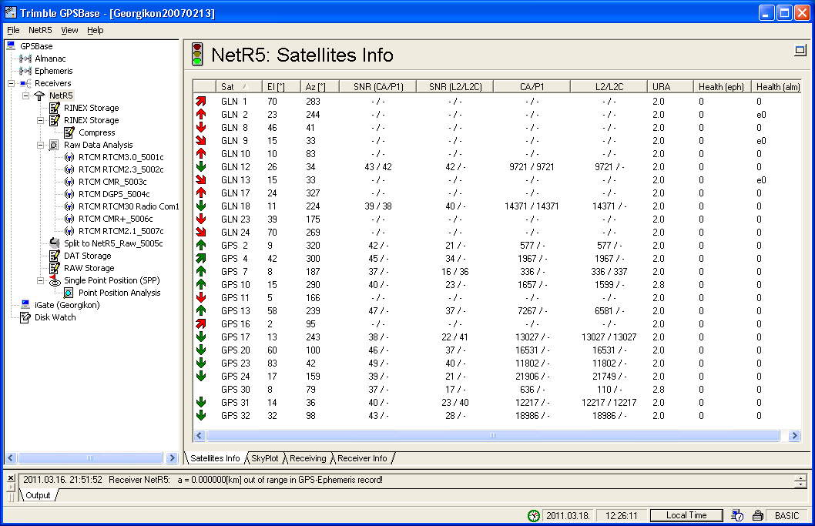This screenshot has height=526, width=815.
Task: Close the Output message pane
Action: [x=11, y=477]
